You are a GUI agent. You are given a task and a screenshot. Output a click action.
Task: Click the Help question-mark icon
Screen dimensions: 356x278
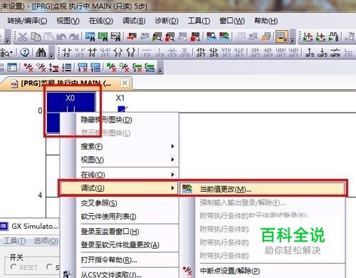click(x=25, y=52)
